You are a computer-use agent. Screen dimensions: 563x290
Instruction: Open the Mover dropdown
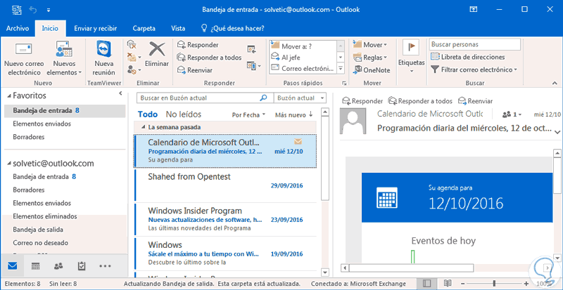pyautogui.click(x=370, y=45)
